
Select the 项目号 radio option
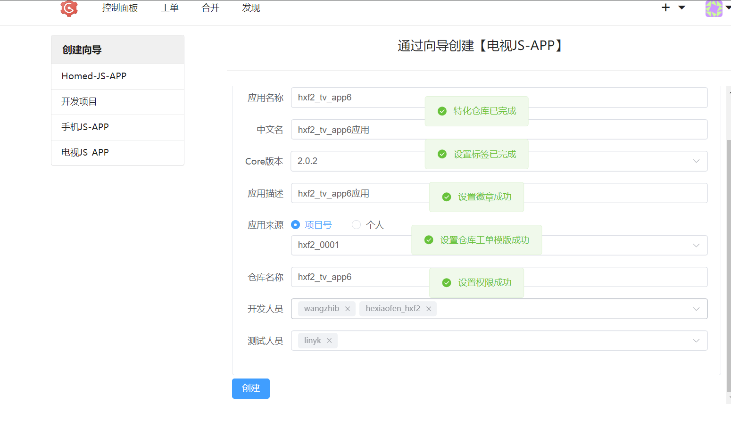pos(296,225)
